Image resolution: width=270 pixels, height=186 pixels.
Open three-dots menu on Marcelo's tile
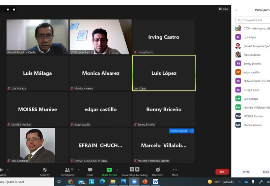[x=192, y=131]
